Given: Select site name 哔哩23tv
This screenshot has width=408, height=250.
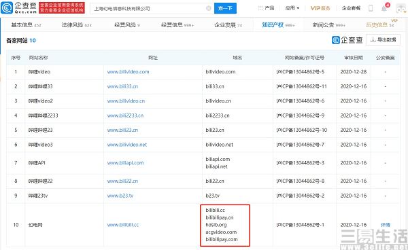Looking at the screenshot, I should (38, 196).
